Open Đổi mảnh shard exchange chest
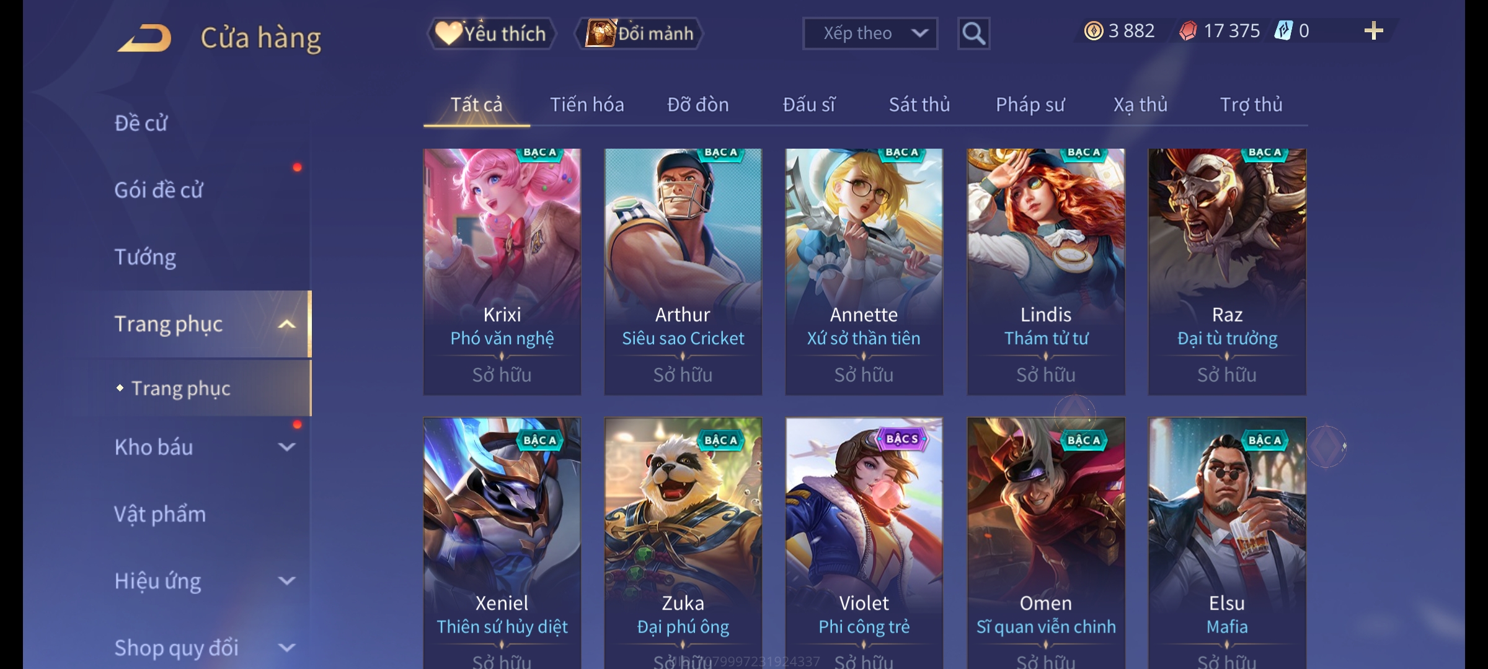The image size is (1488, 669). click(x=640, y=33)
